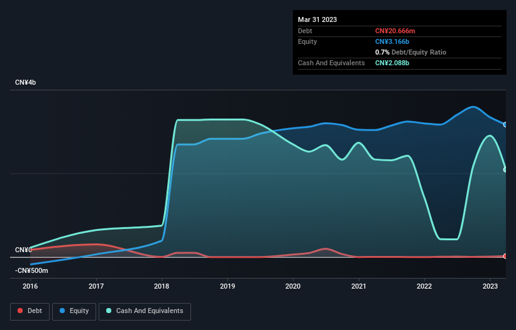Click the Cash And Equivalents endpoint marker
516x330 pixels.
(505, 170)
